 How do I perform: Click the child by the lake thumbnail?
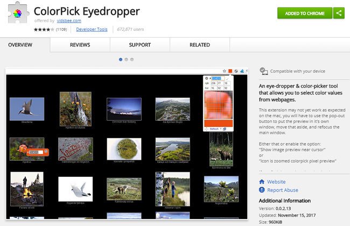173,189
